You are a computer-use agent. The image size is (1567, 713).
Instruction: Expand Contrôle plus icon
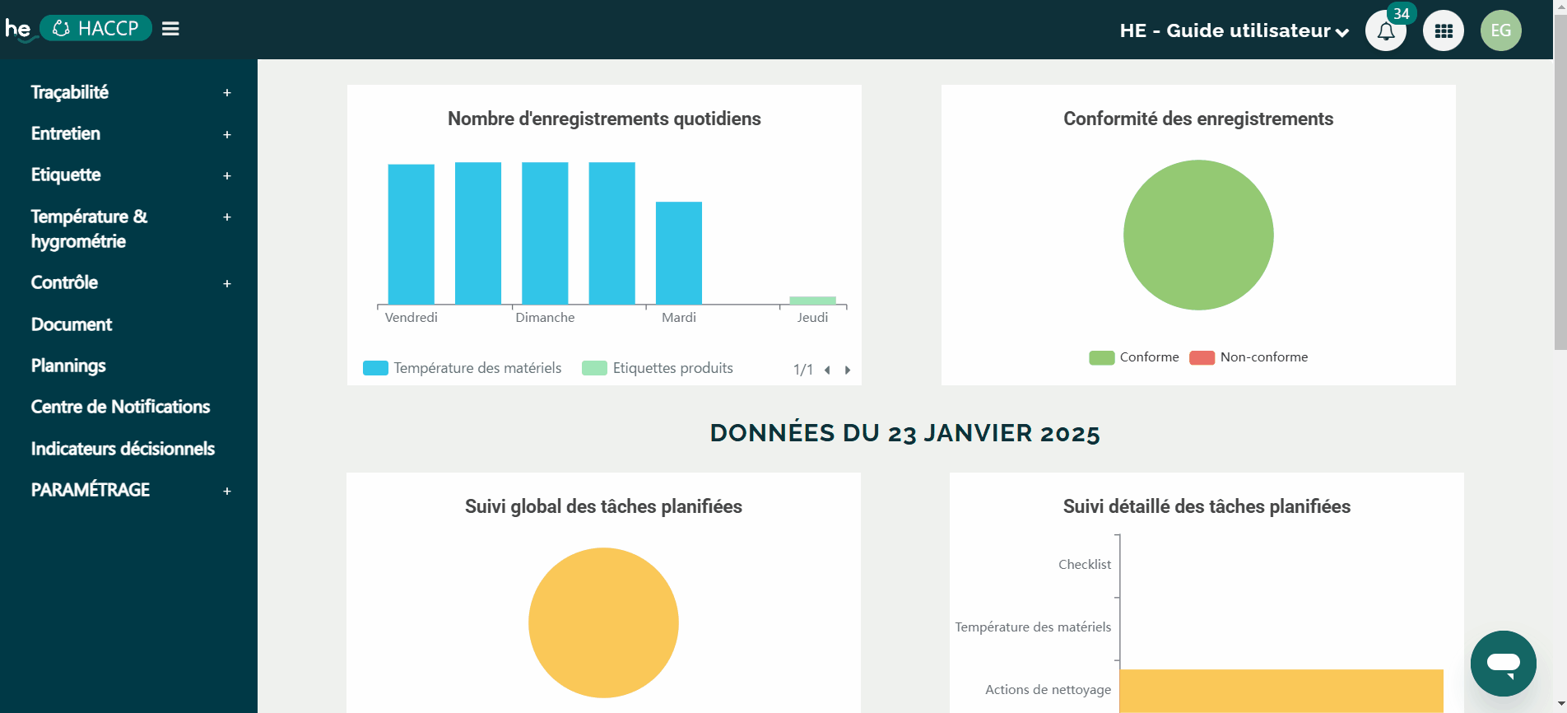[227, 284]
